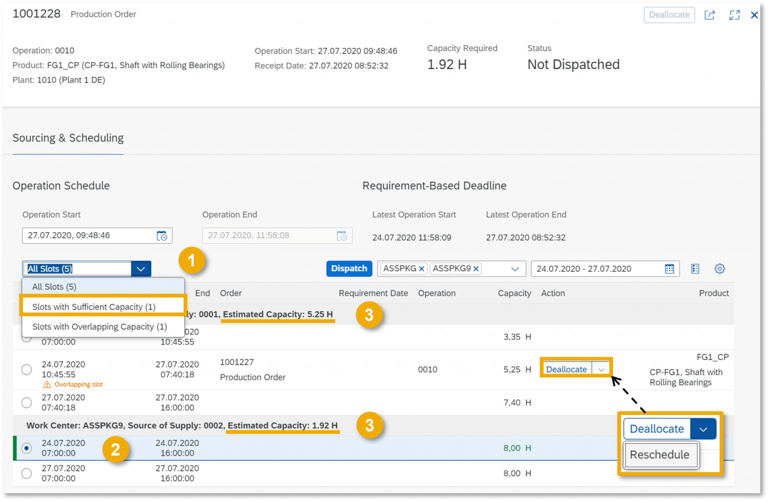Click the share/export icon in the header
This screenshot has width=768, height=501.
[709, 15]
